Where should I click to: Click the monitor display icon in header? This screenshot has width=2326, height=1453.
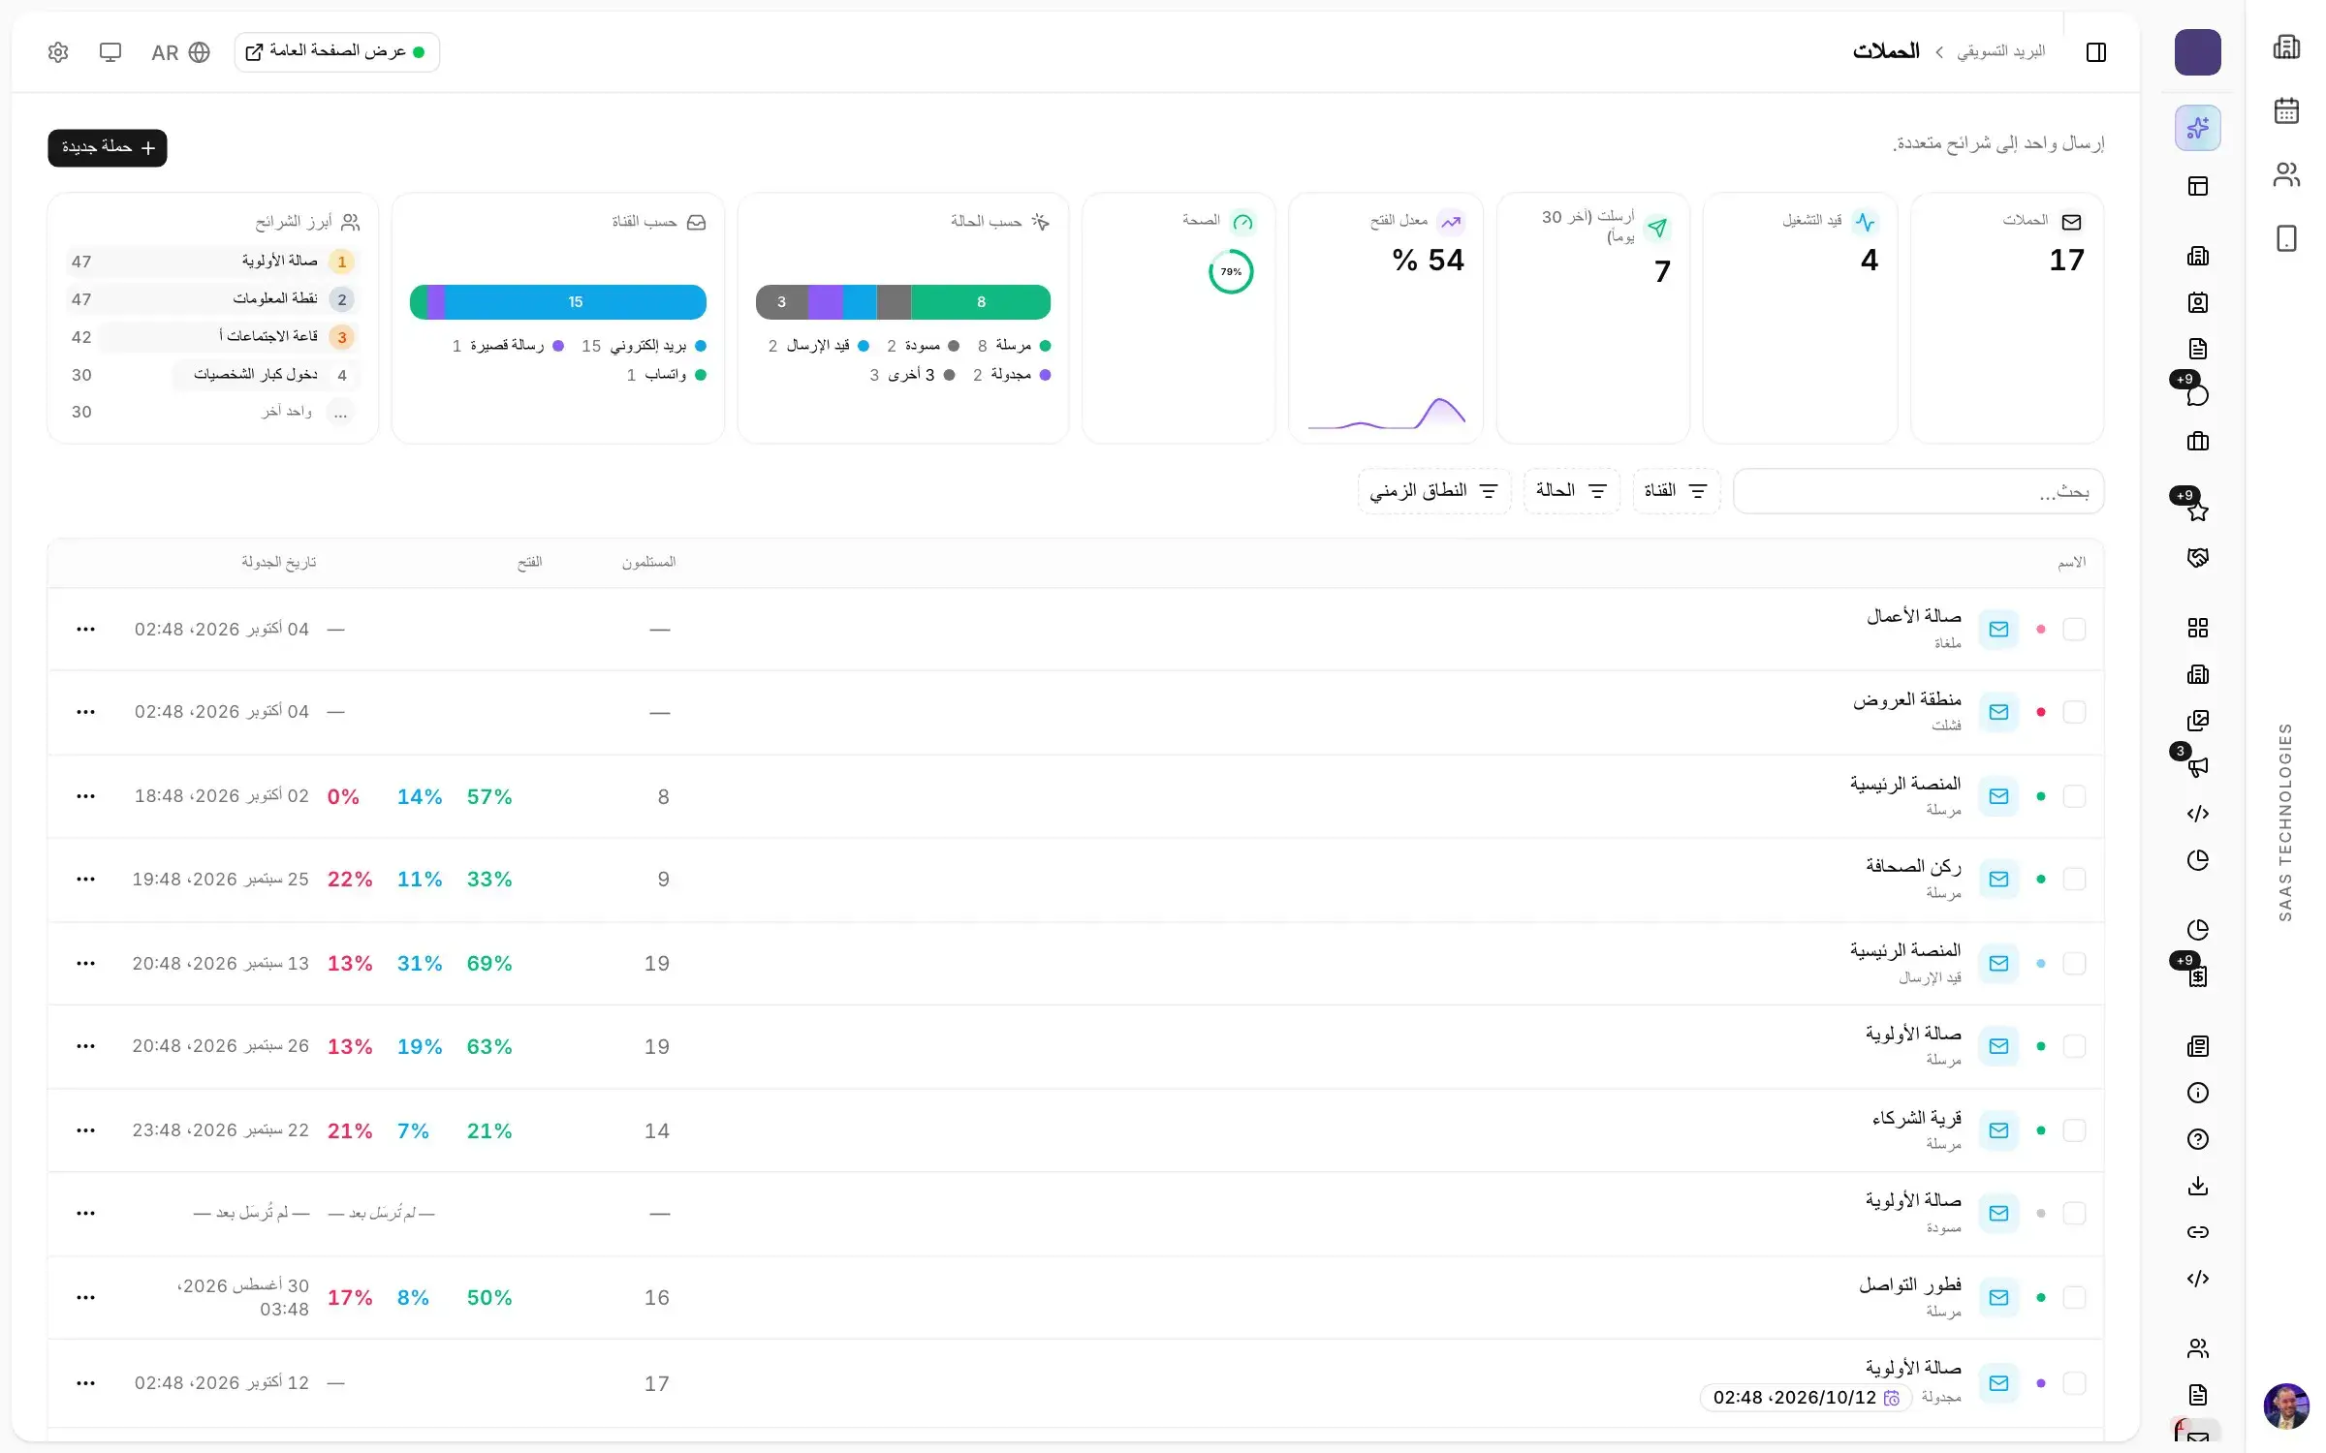point(110,52)
